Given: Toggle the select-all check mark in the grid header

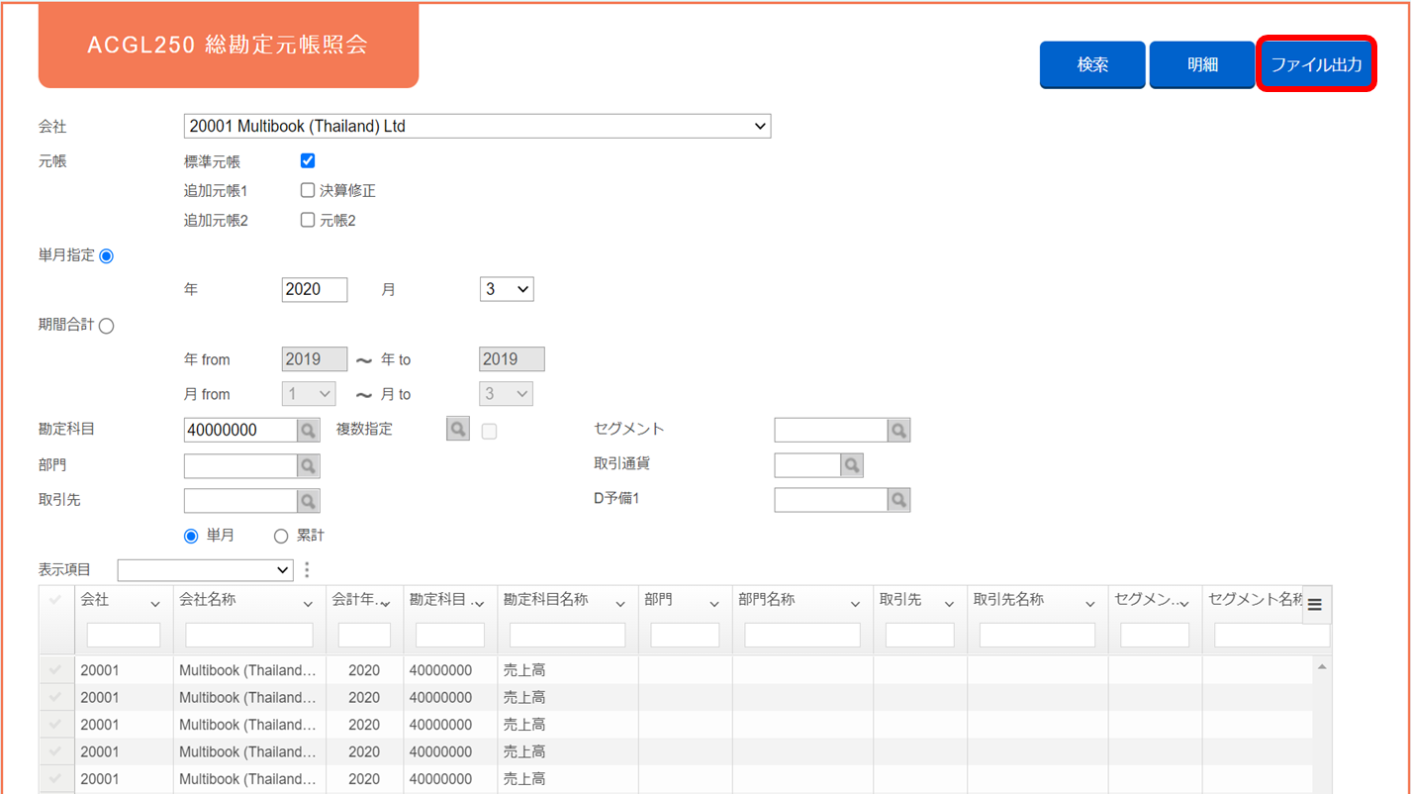Looking at the screenshot, I should tap(55, 600).
